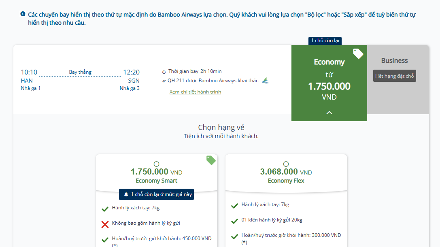Click the '1 chỗ còn lại ở mức giá này' badge
This screenshot has height=247, width=440.
click(x=156, y=194)
